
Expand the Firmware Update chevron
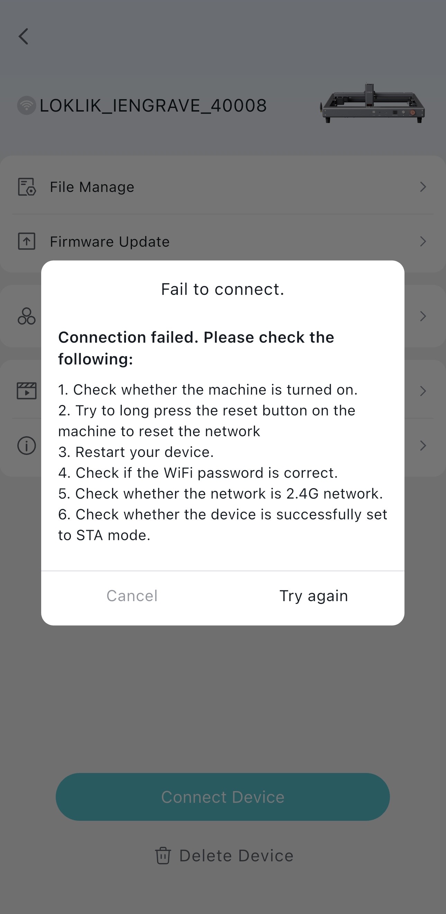click(422, 241)
